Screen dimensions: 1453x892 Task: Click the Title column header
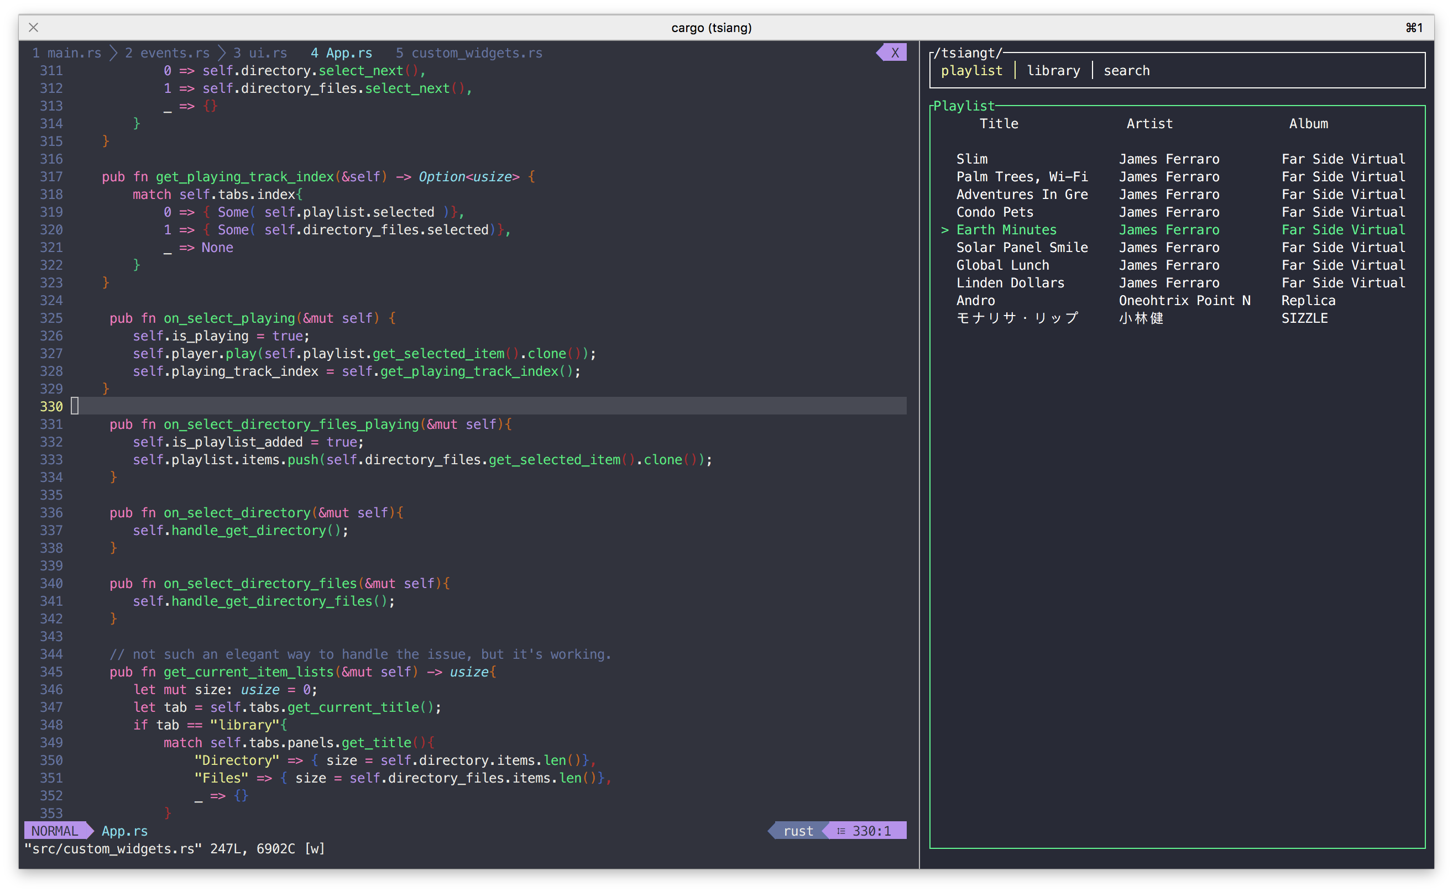click(x=999, y=124)
